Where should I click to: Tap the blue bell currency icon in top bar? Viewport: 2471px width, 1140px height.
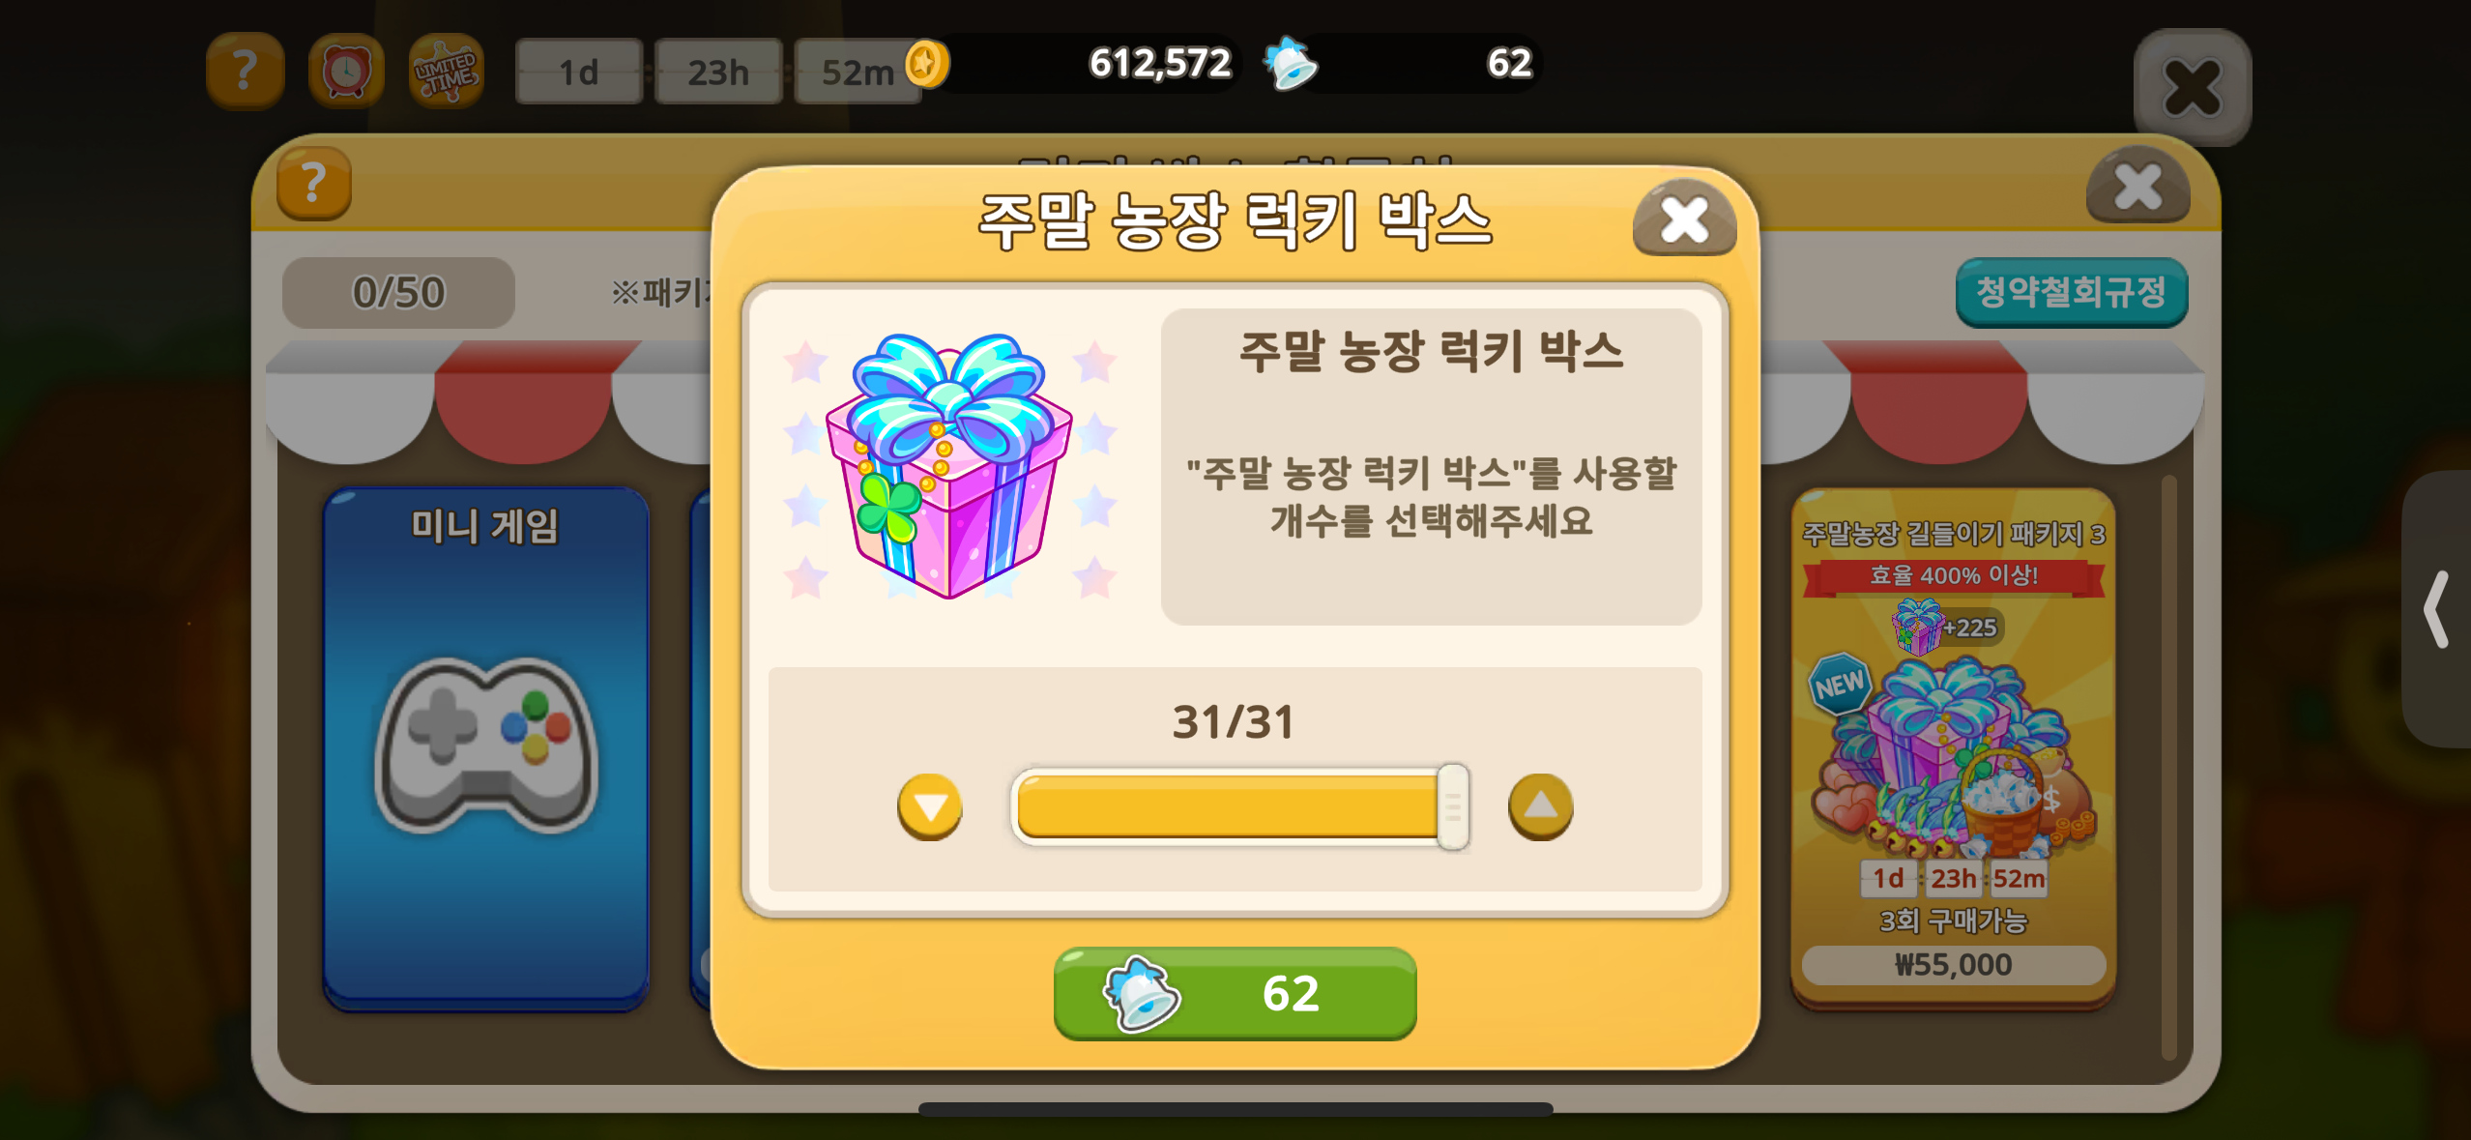(x=1291, y=64)
